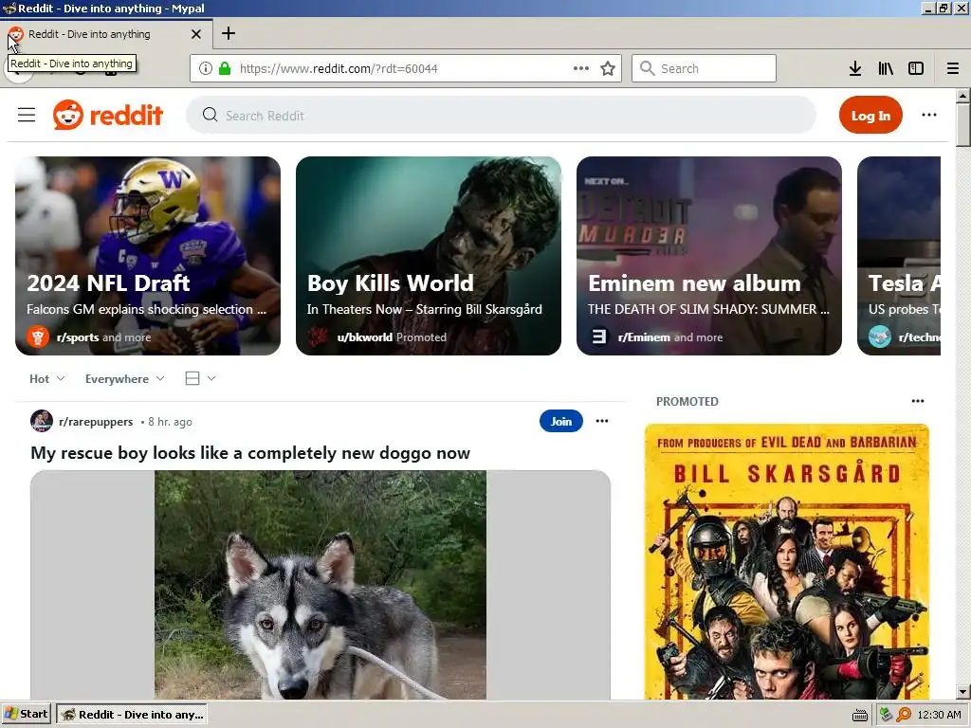This screenshot has height=728, width=971.
Task: Click the green secure connection padlock
Action: (226, 68)
